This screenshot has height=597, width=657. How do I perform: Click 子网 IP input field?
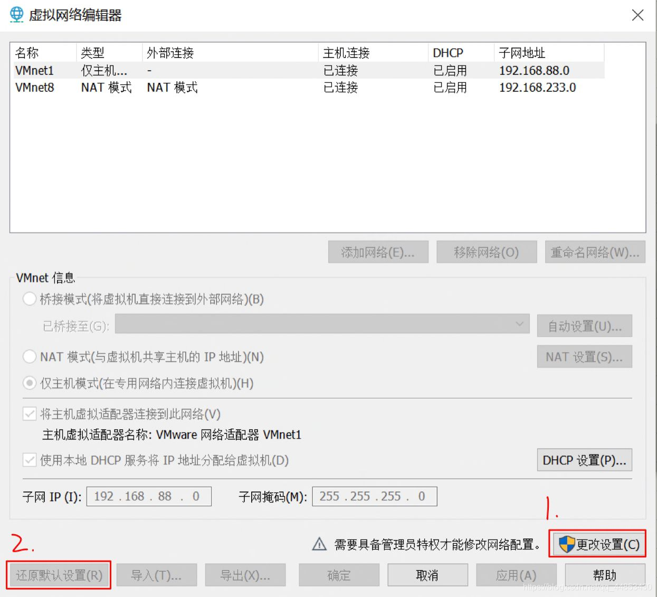click(149, 496)
